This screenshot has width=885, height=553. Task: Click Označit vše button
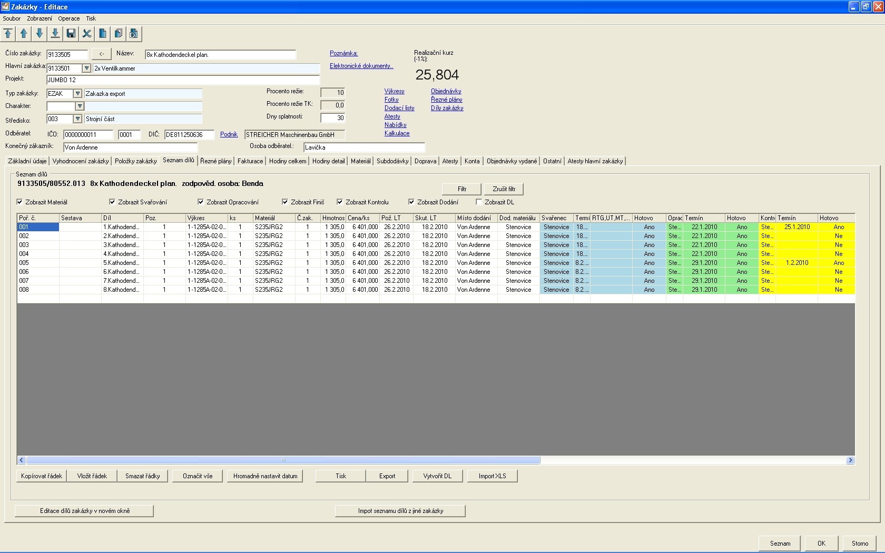pyautogui.click(x=198, y=476)
